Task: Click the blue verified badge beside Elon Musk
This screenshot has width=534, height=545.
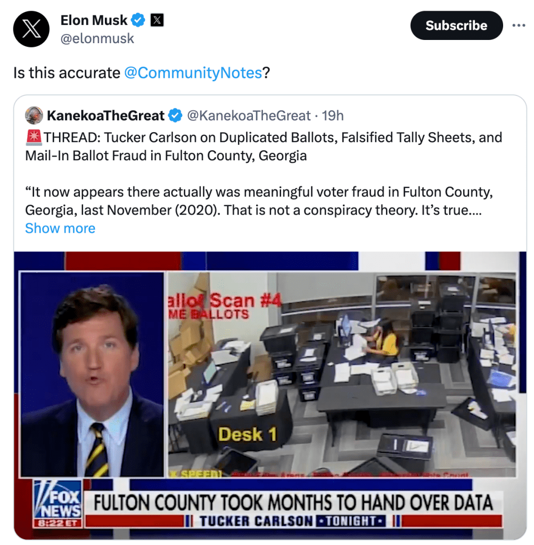Action: point(138,20)
